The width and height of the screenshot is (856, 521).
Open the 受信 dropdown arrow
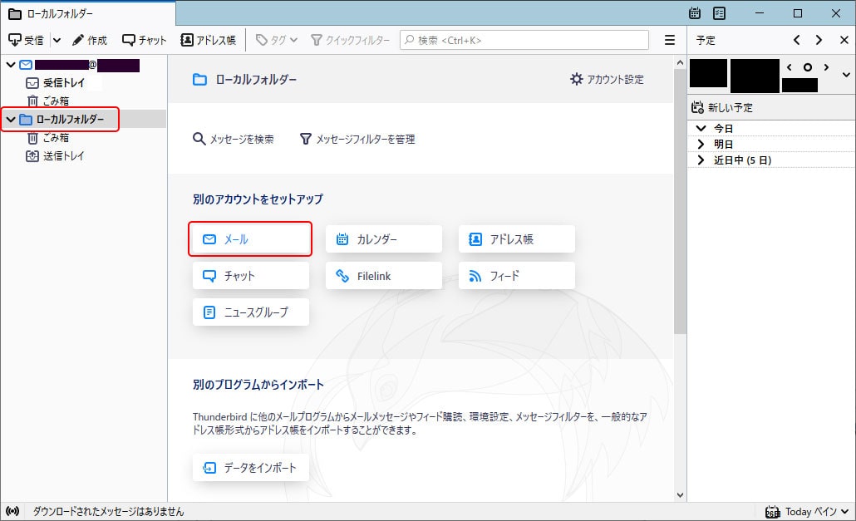57,40
